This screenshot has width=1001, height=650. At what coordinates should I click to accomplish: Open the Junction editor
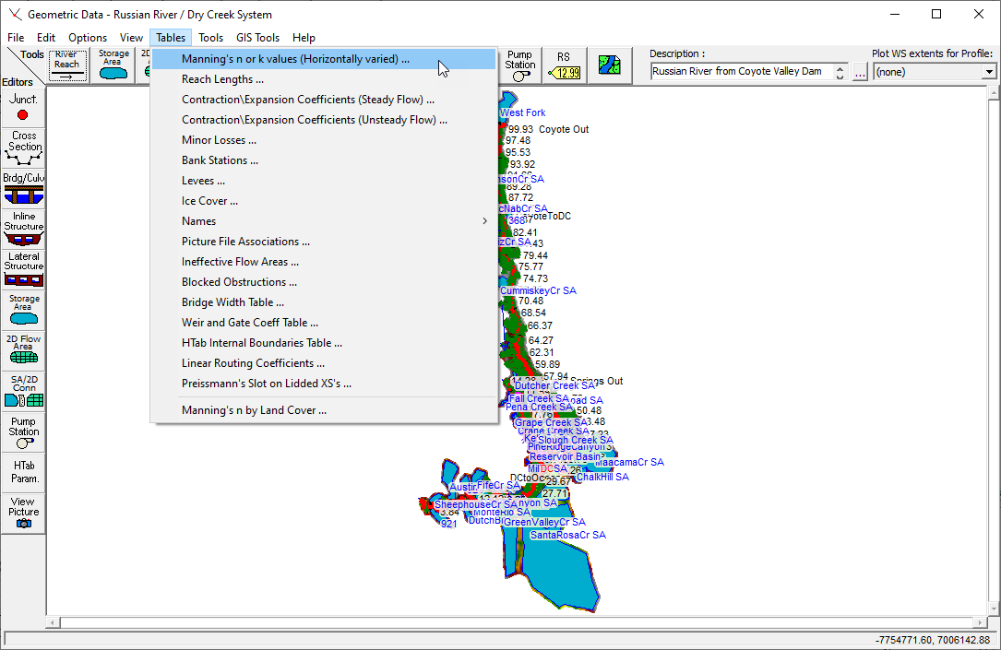23,108
